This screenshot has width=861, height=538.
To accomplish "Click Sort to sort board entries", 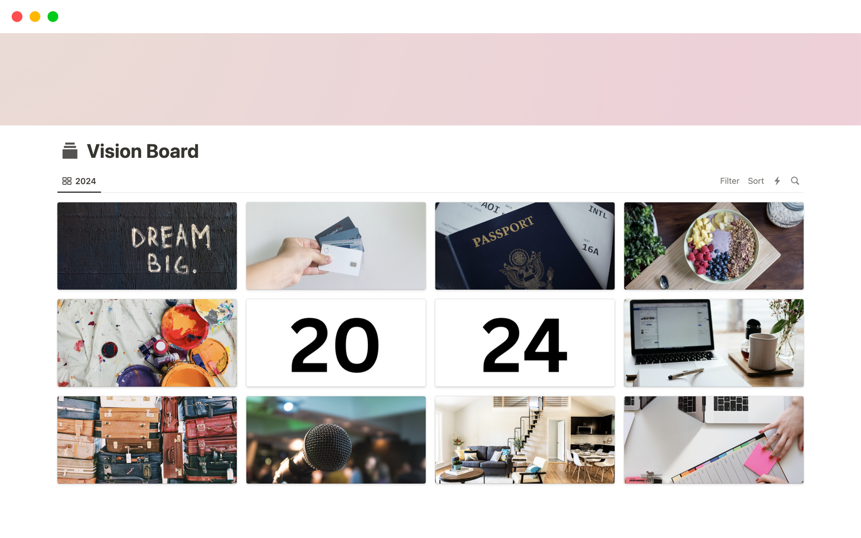I will 756,181.
